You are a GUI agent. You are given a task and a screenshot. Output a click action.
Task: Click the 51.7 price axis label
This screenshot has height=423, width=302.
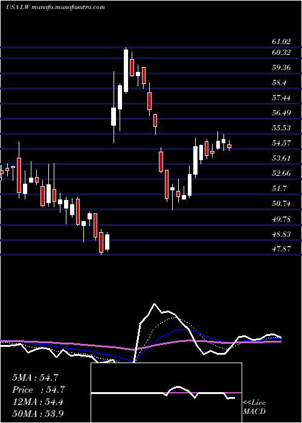(x=279, y=189)
